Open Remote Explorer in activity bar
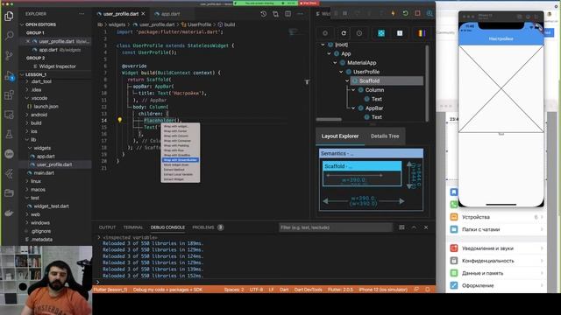The width and height of the screenshot is (561, 315). [x=10, y=115]
